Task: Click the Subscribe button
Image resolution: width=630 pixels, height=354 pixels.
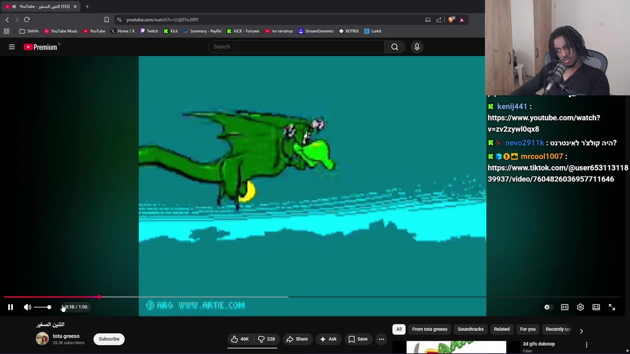Action: coord(109,339)
